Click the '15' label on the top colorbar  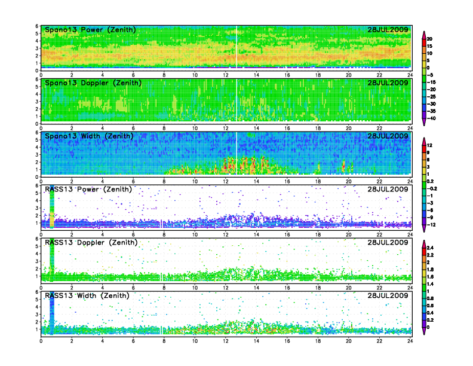[x=429, y=46]
